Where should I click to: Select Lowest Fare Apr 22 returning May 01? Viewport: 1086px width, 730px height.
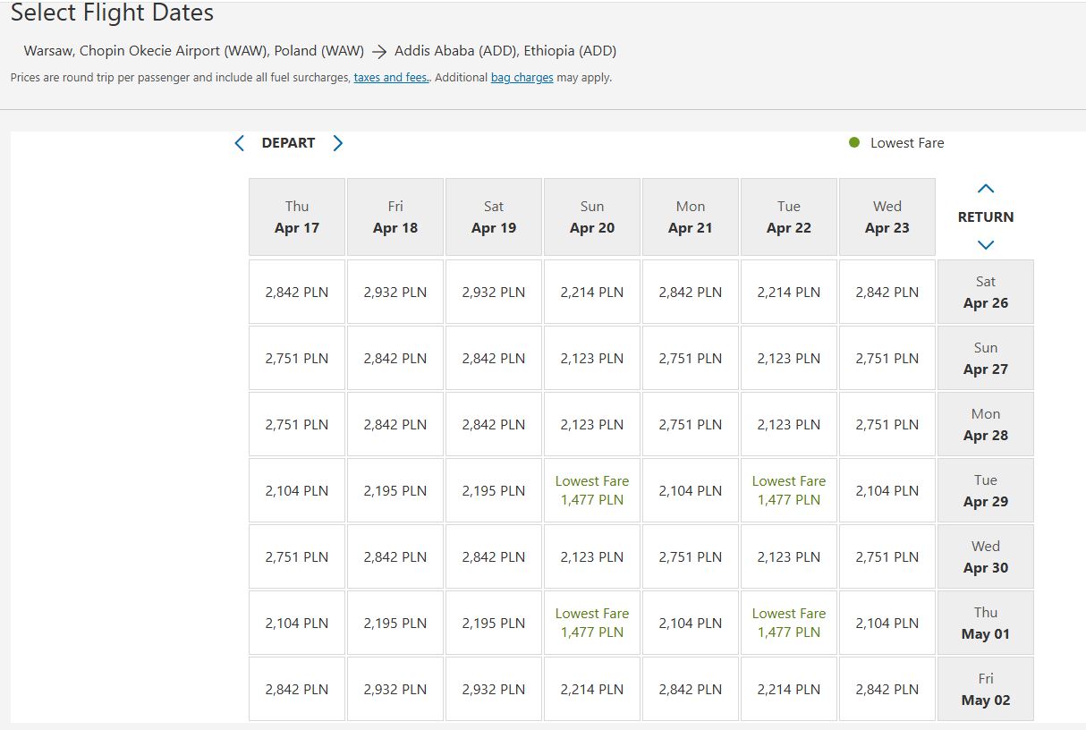click(x=789, y=623)
